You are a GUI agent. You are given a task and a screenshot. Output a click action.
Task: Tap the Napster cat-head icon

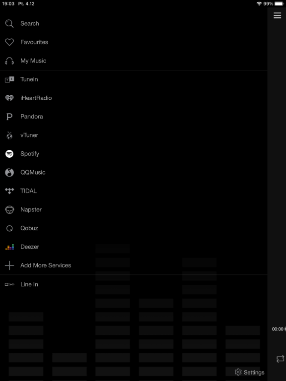[9, 210]
